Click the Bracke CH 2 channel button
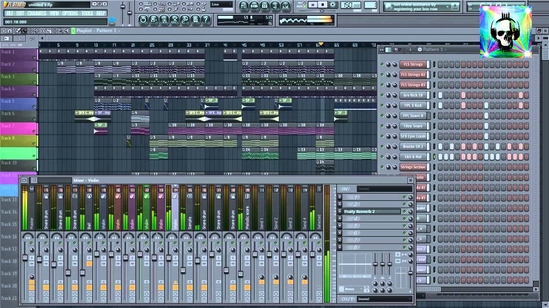Screen dimensions: 549x308 [x=413, y=146]
